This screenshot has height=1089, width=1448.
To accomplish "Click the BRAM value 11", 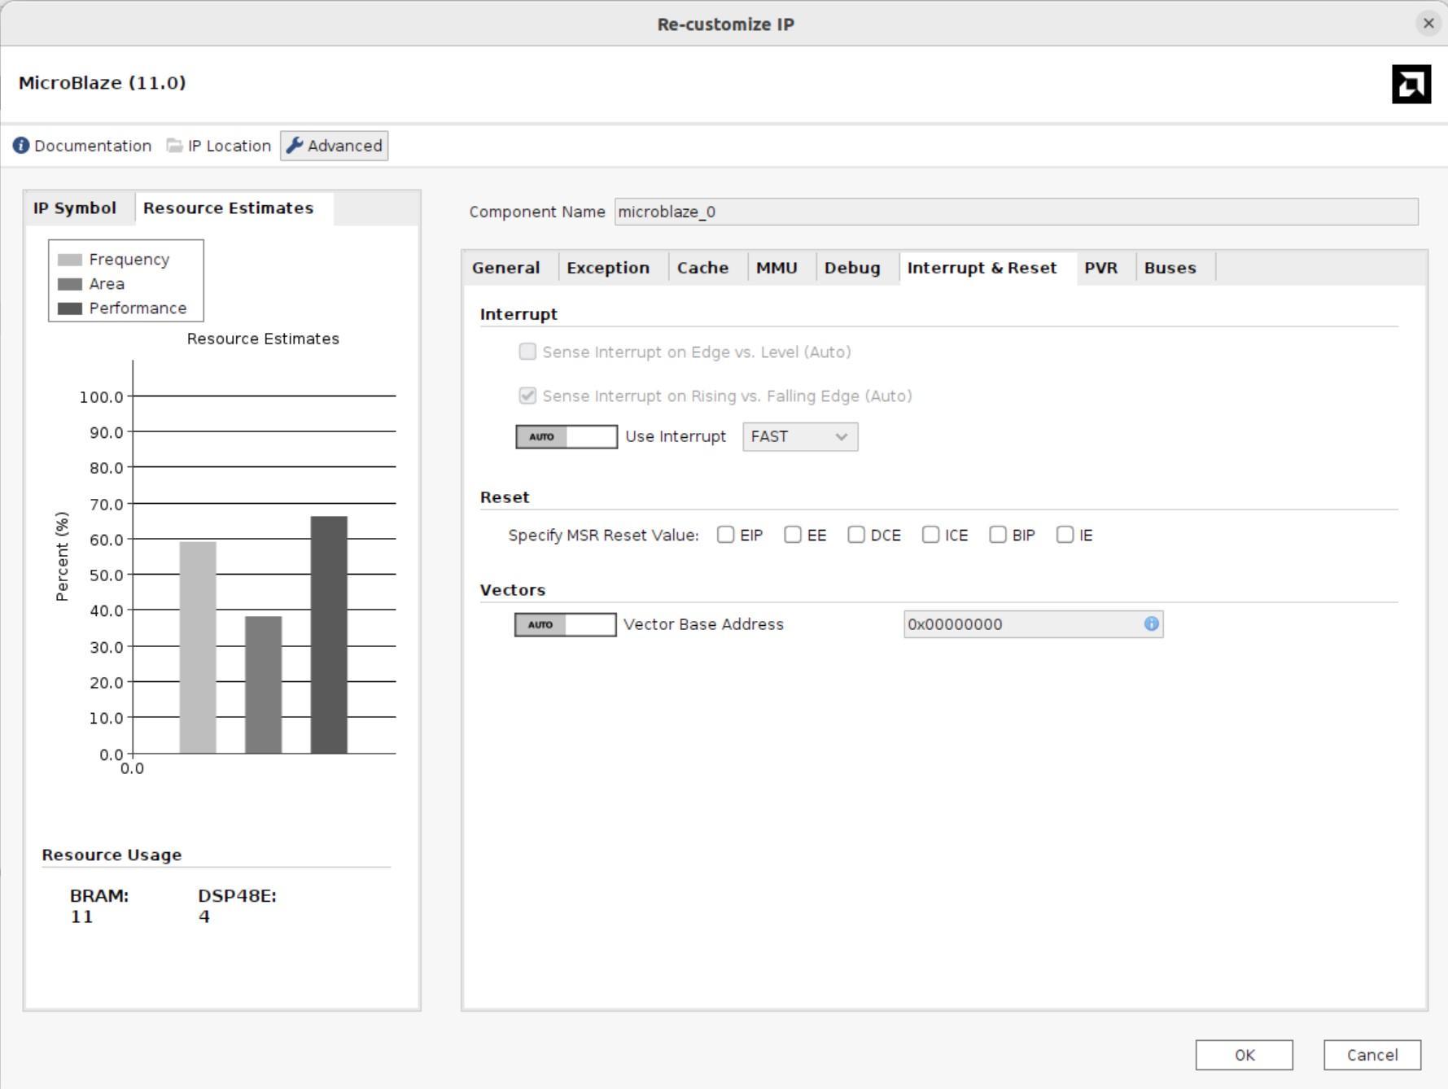I will pyautogui.click(x=81, y=916).
